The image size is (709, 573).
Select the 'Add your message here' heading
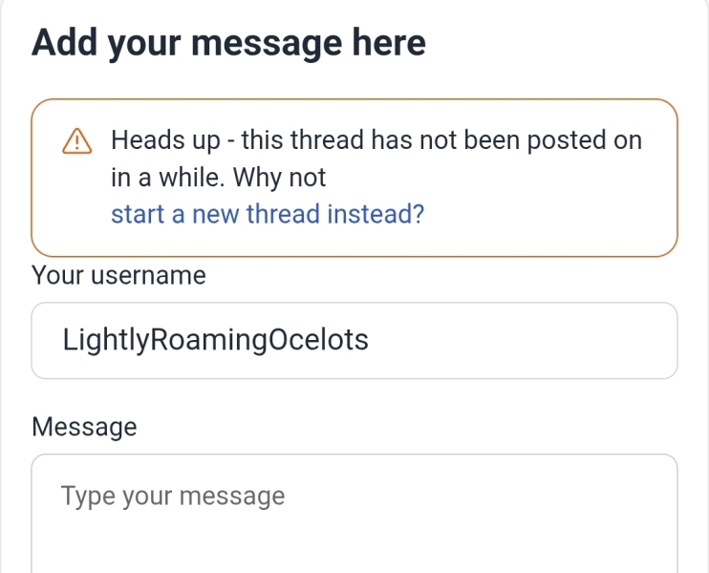tap(228, 43)
